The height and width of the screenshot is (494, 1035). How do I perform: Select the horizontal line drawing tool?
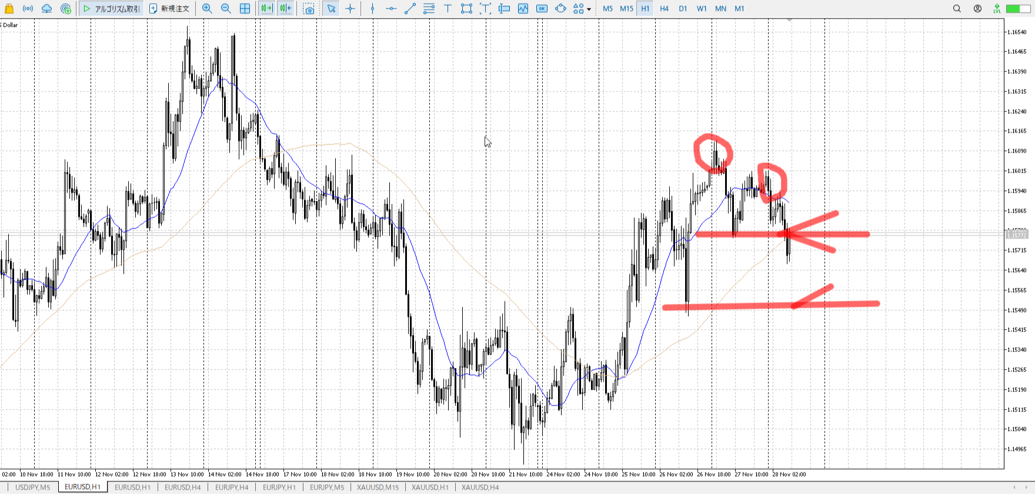[x=391, y=9]
